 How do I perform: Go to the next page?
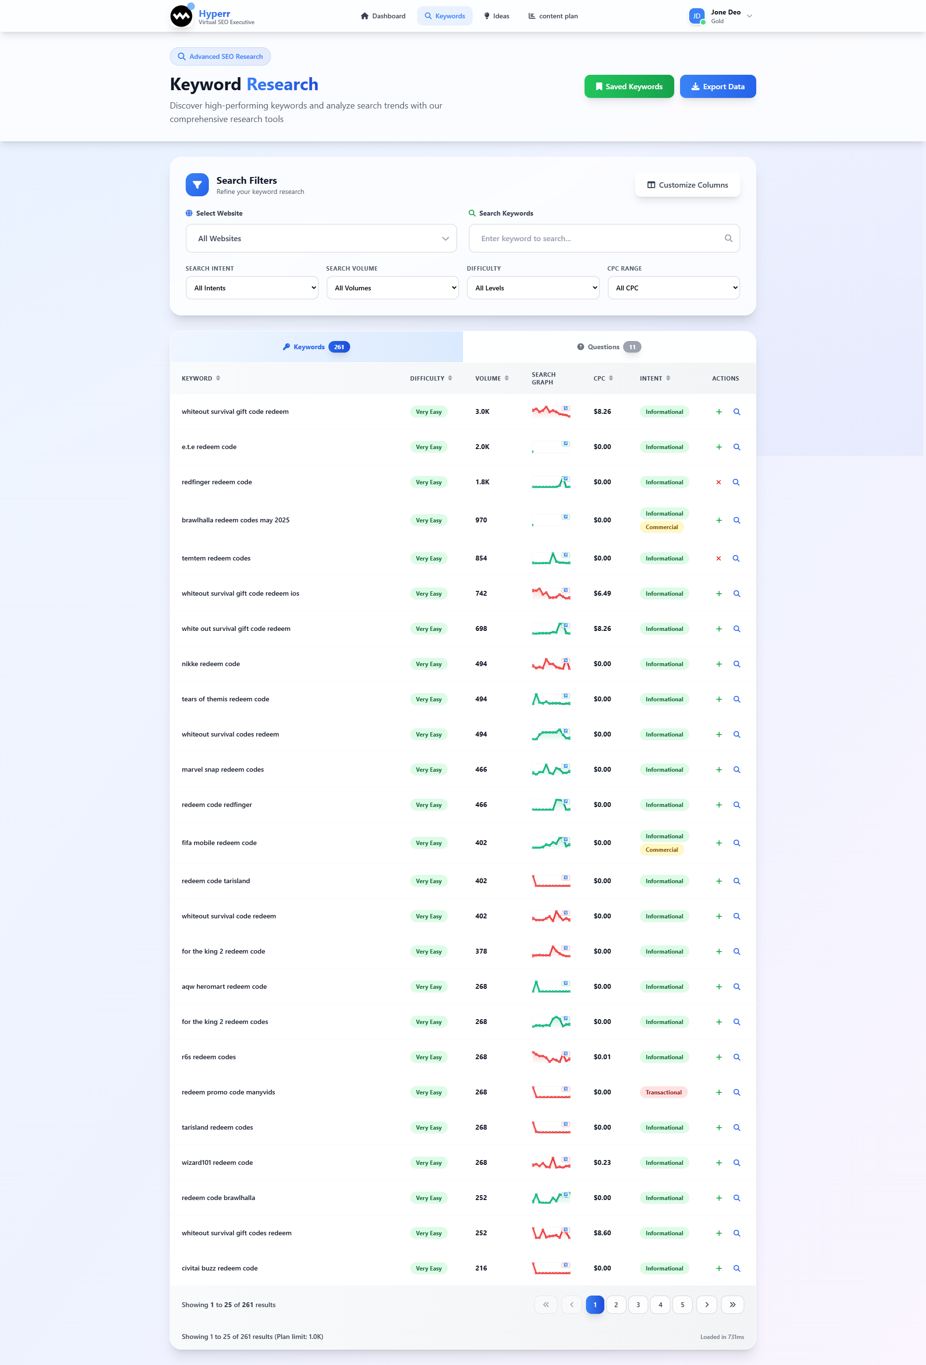[707, 1305]
